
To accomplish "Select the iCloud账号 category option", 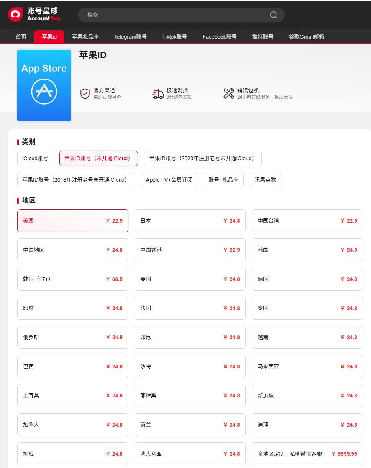I will click(35, 158).
